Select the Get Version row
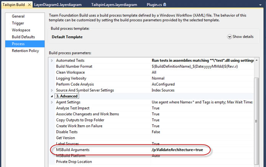 151,138
